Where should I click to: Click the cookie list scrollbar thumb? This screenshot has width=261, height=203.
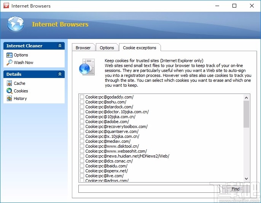[247, 114]
